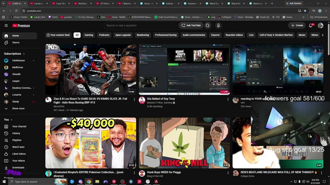Open MoistCr1TiKaL Gaming channel avatar

(142, 100)
